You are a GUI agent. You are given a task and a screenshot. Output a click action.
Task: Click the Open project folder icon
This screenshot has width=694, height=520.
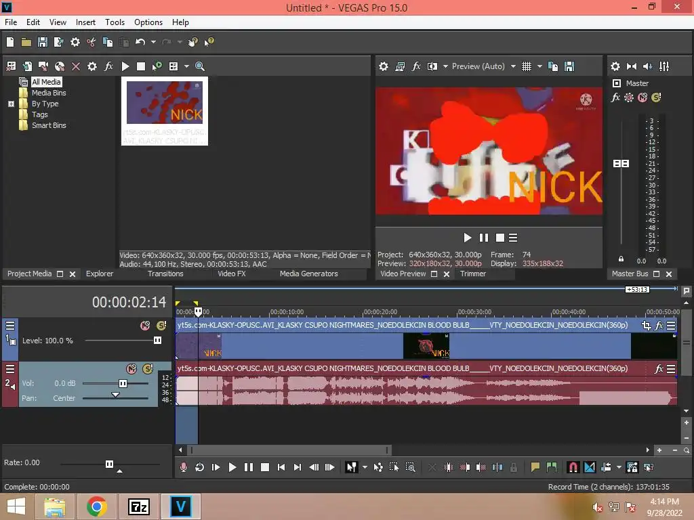pyautogui.click(x=26, y=42)
